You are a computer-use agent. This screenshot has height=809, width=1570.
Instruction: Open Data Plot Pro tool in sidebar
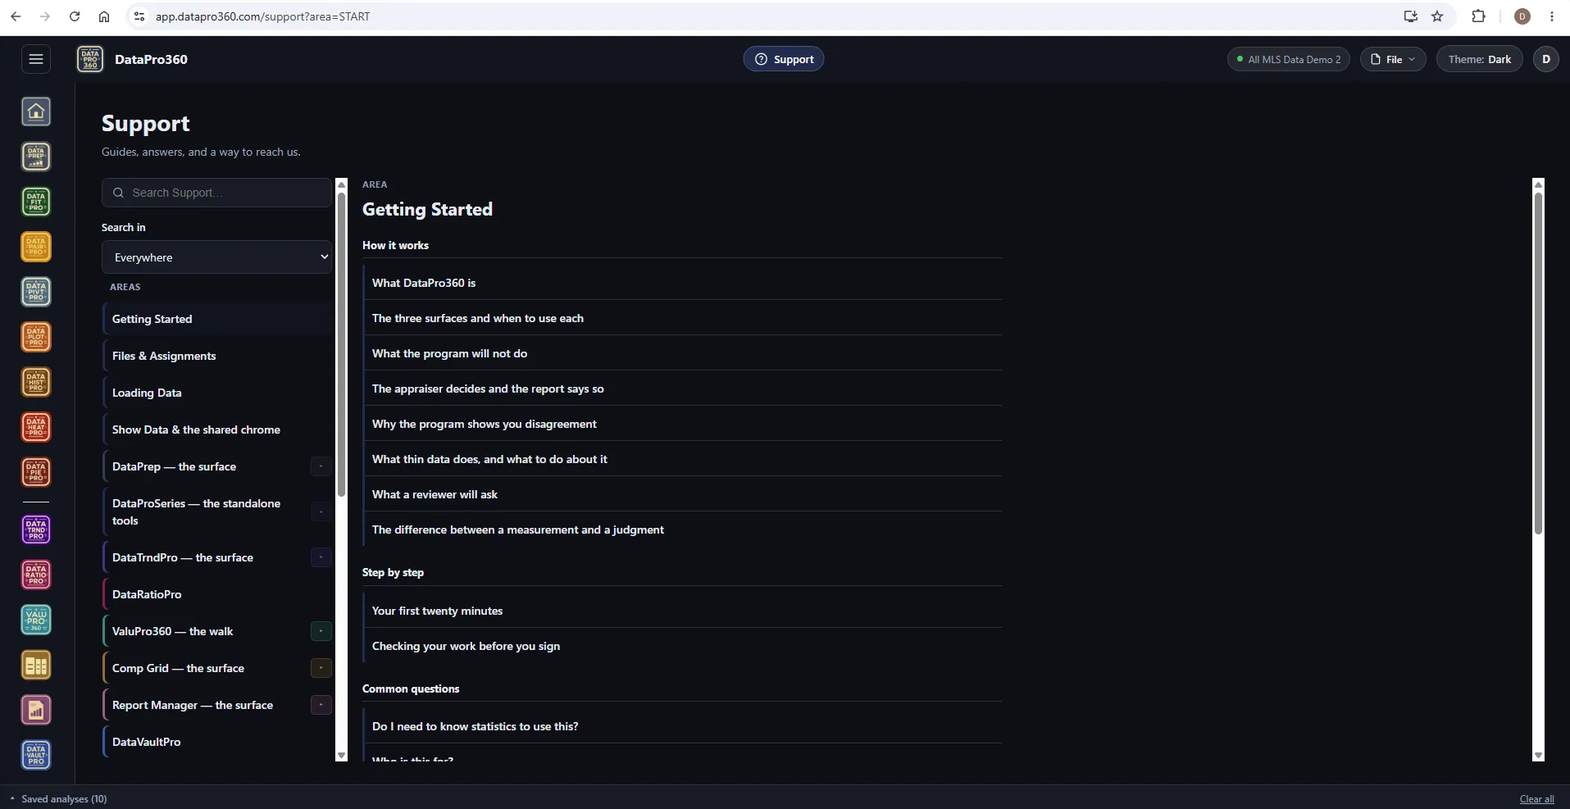pos(36,337)
